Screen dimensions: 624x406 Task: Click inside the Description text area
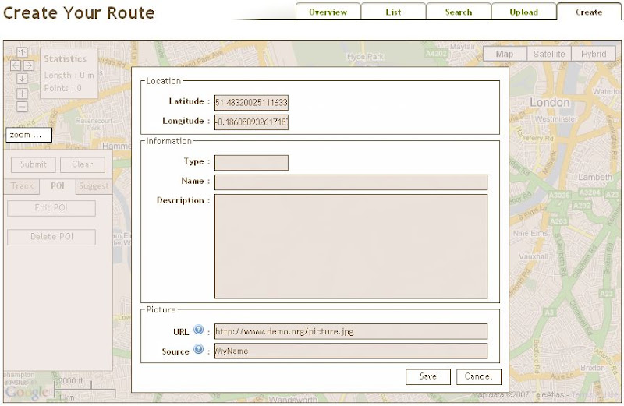(x=350, y=246)
